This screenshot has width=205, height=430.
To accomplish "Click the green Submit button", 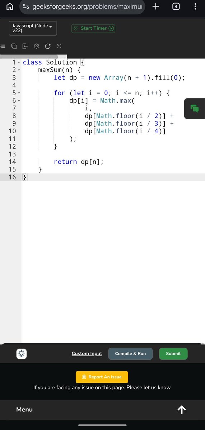I will (x=173, y=354).
